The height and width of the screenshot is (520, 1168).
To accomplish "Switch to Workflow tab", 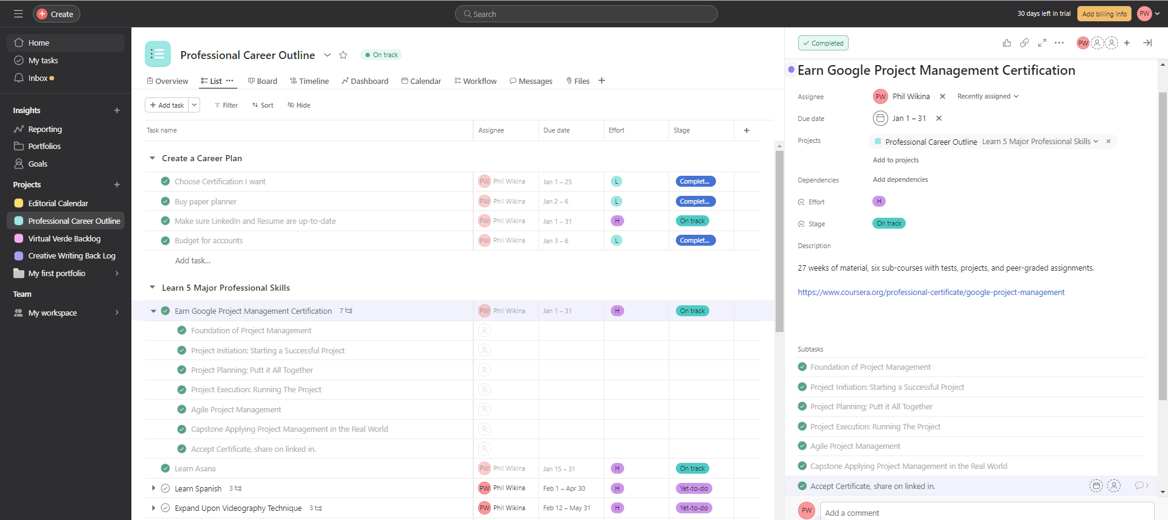I will pyautogui.click(x=476, y=81).
